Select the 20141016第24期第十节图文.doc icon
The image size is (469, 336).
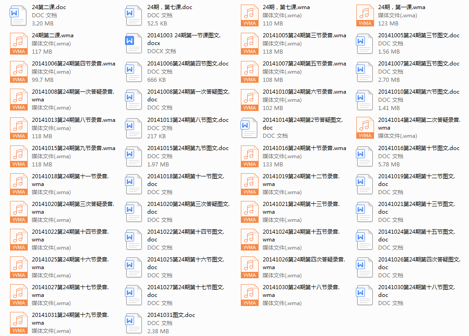click(x=365, y=156)
